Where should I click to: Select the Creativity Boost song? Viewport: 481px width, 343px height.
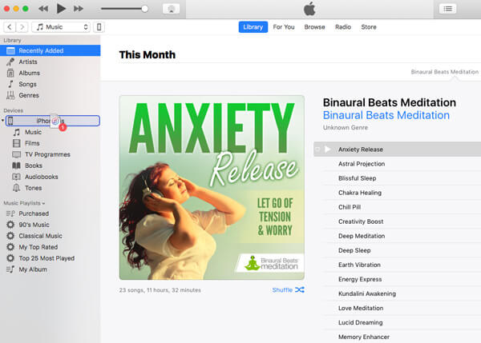(x=402, y=221)
